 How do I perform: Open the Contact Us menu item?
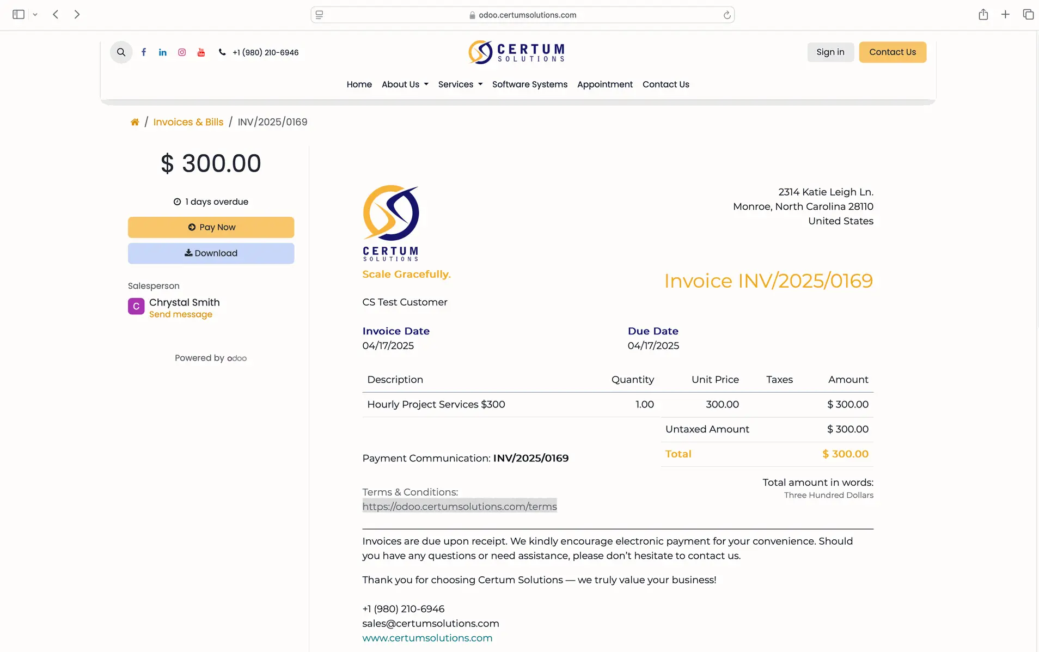[666, 84]
